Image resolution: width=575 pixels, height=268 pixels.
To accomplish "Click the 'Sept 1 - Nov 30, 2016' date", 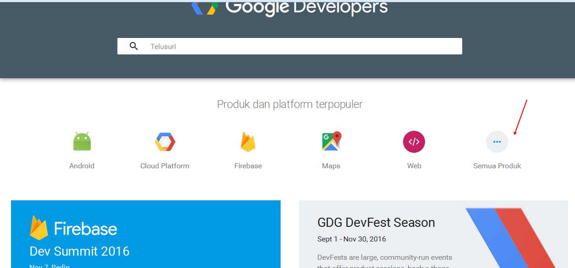I will [x=352, y=239].
